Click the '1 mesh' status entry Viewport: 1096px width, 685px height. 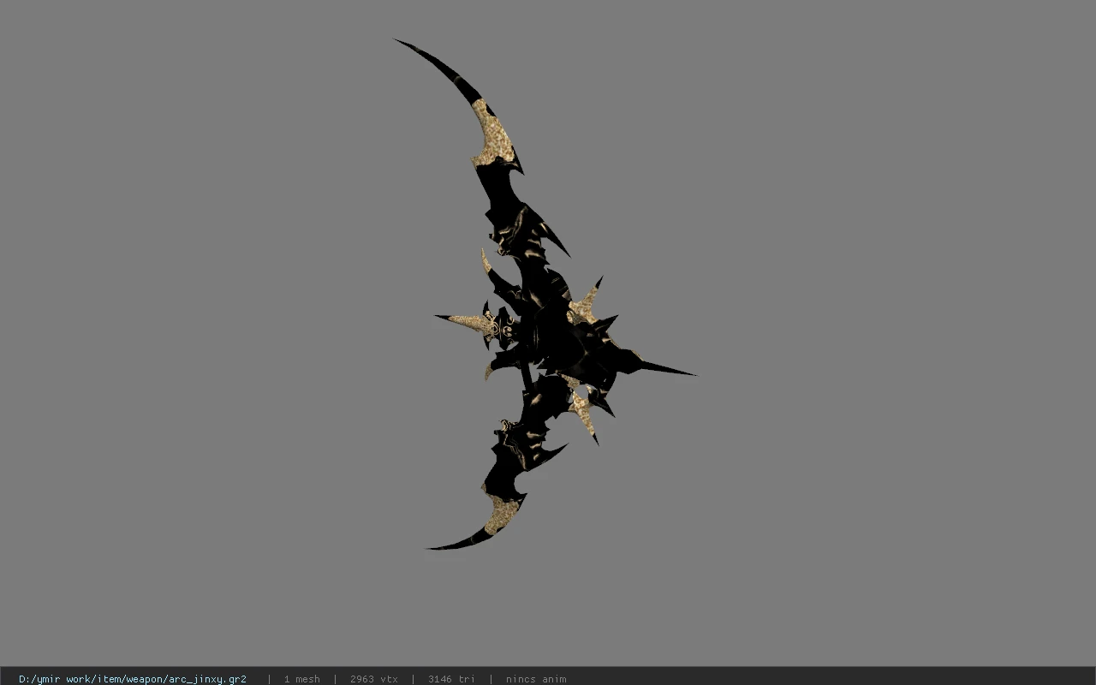302,679
